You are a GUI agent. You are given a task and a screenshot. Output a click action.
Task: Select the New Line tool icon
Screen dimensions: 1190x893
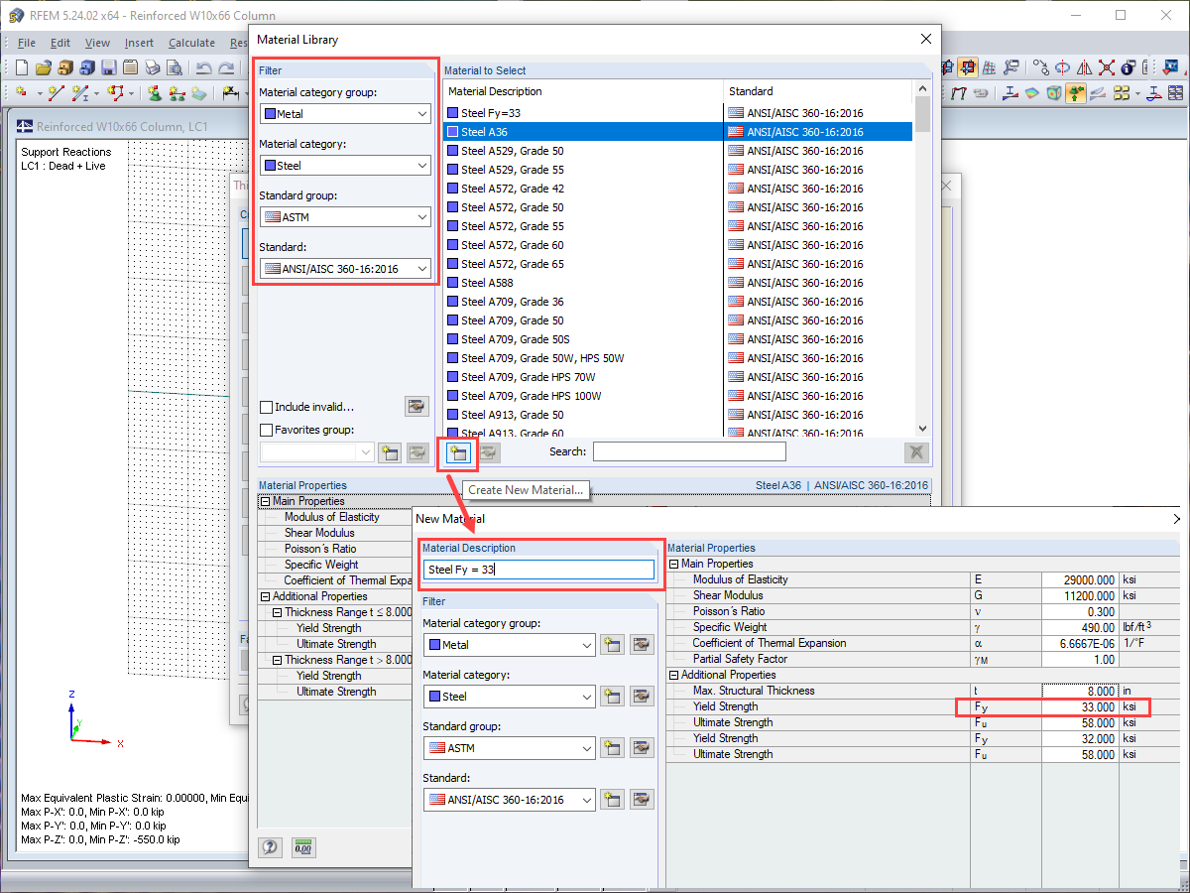pos(56,93)
